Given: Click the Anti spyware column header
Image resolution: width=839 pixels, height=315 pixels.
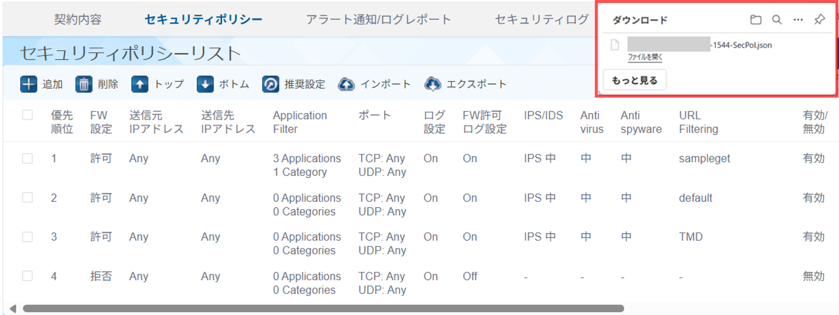Looking at the screenshot, I should pos(641,122).
